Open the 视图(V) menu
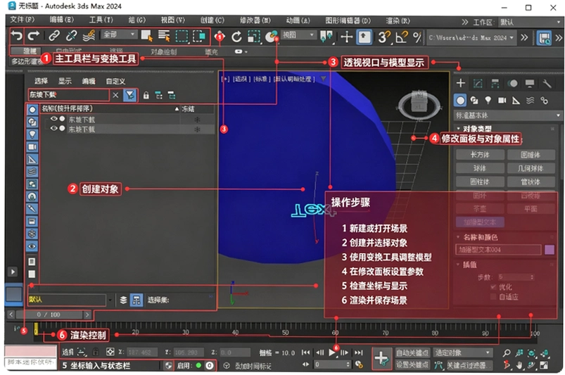This screenshot has height=375, width=565. tap(173, 20)
